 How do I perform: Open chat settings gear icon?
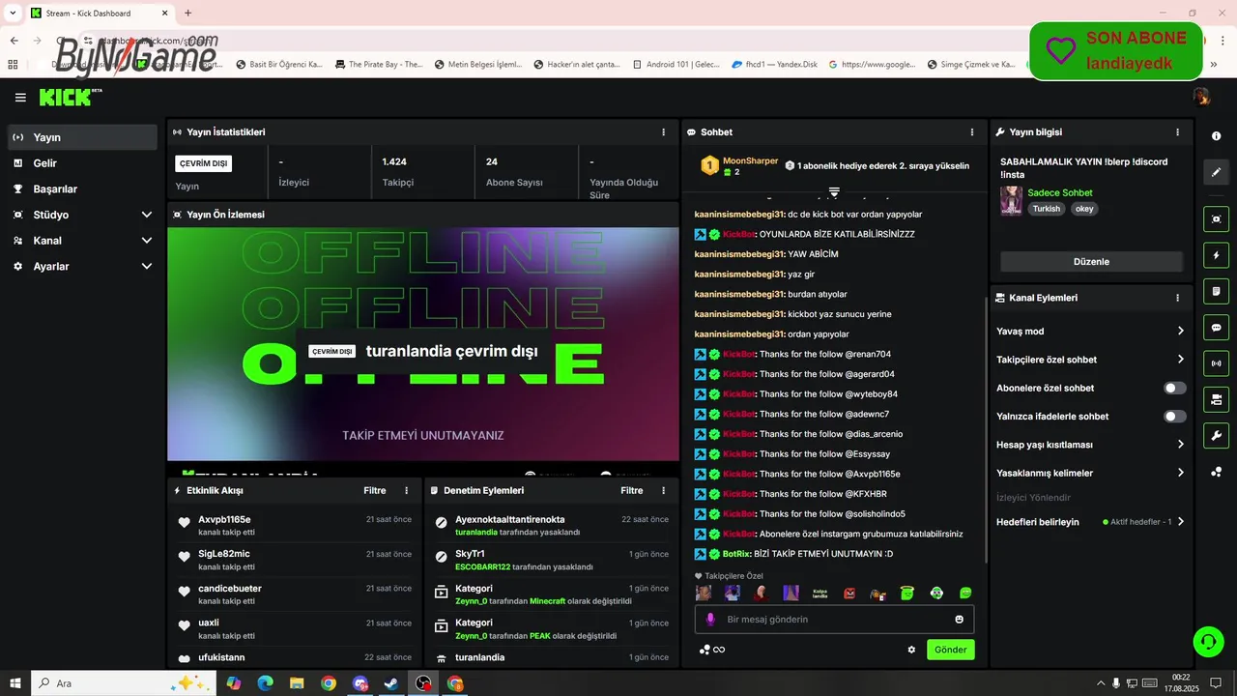coord(911,650)
